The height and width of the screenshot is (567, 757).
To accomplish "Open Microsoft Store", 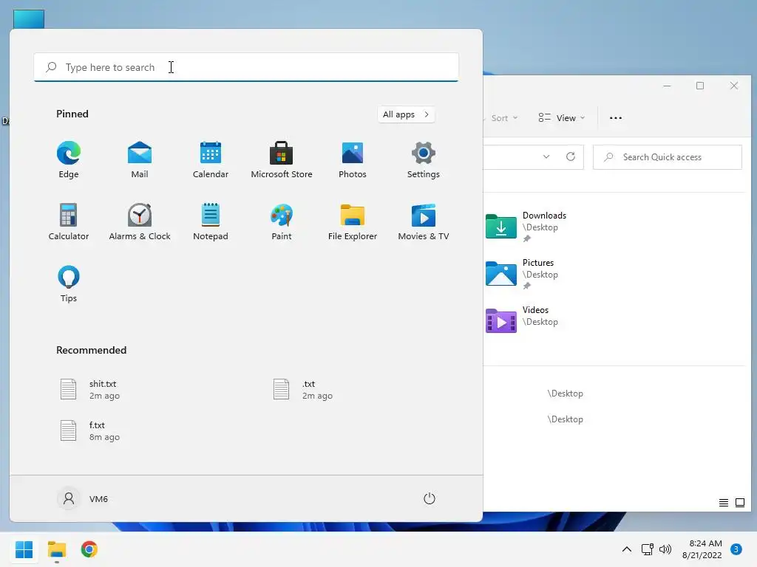I will click(282, 160).
